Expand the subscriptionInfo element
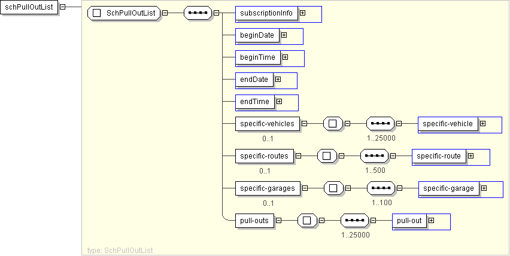 (302, 13)
